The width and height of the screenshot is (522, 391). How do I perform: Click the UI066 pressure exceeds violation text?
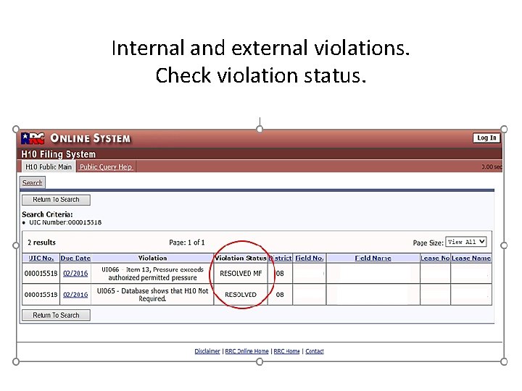click(x=152, y=273)
